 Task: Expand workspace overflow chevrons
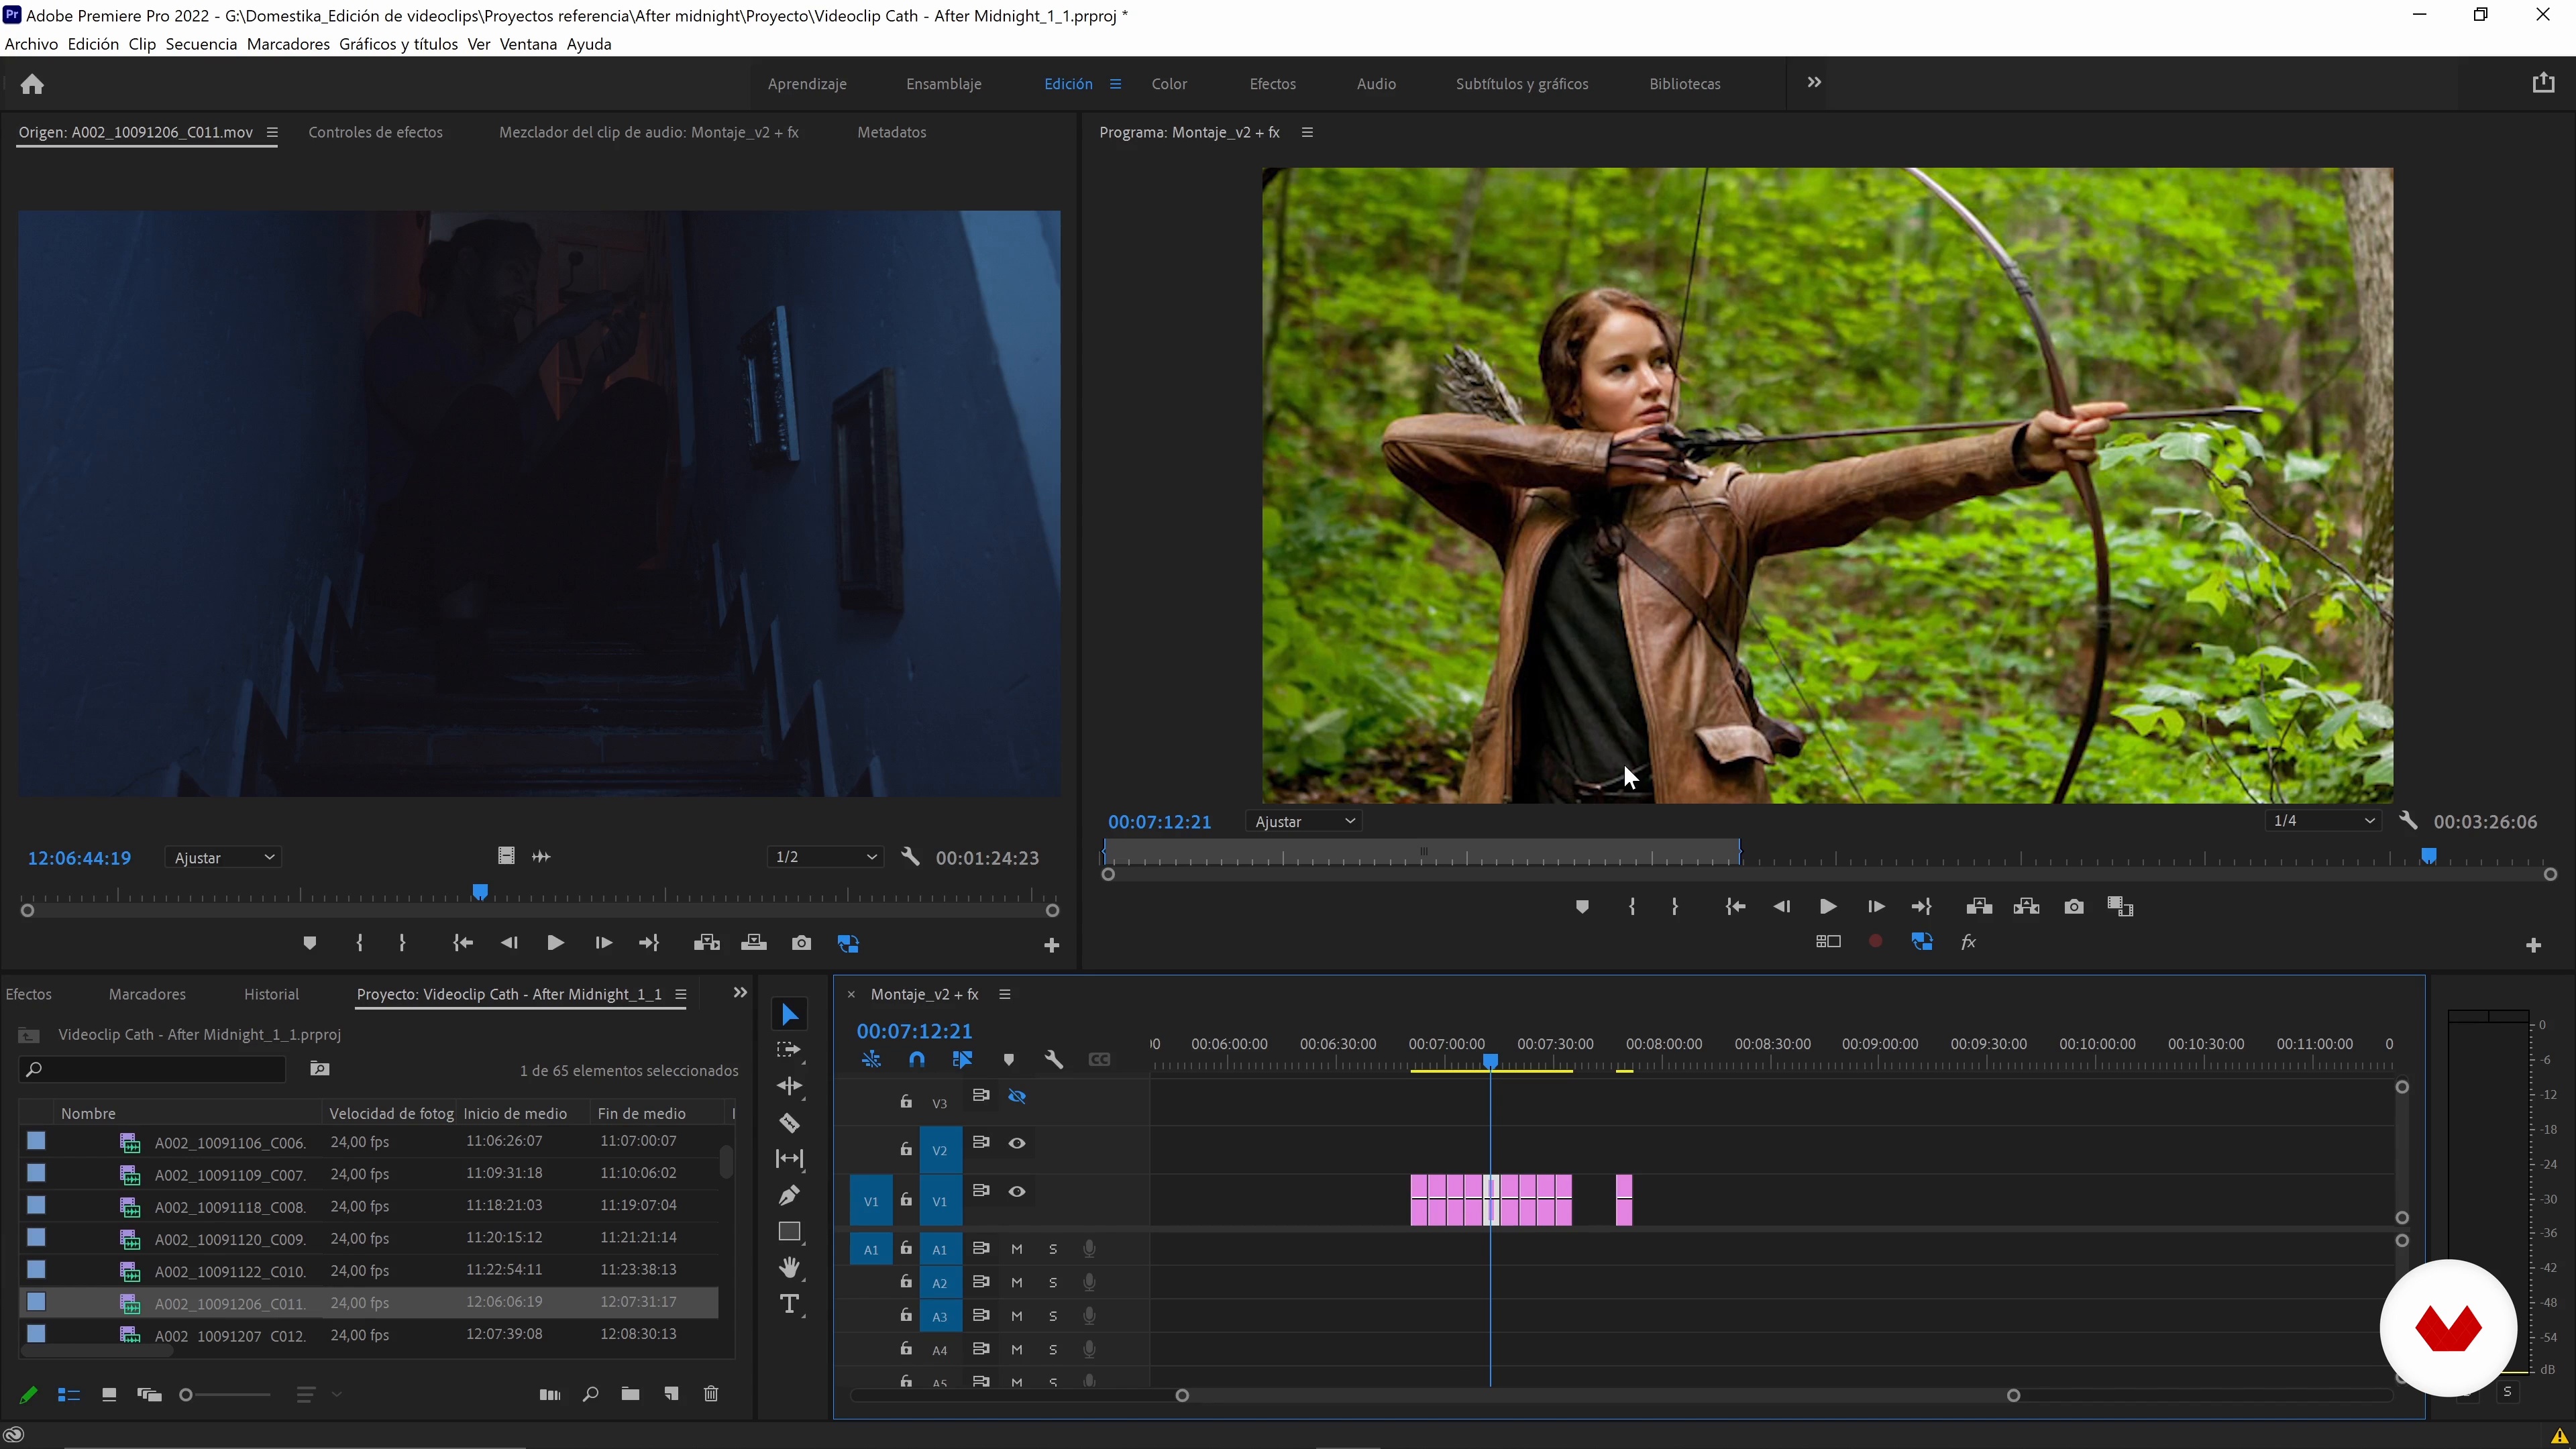1814,82
